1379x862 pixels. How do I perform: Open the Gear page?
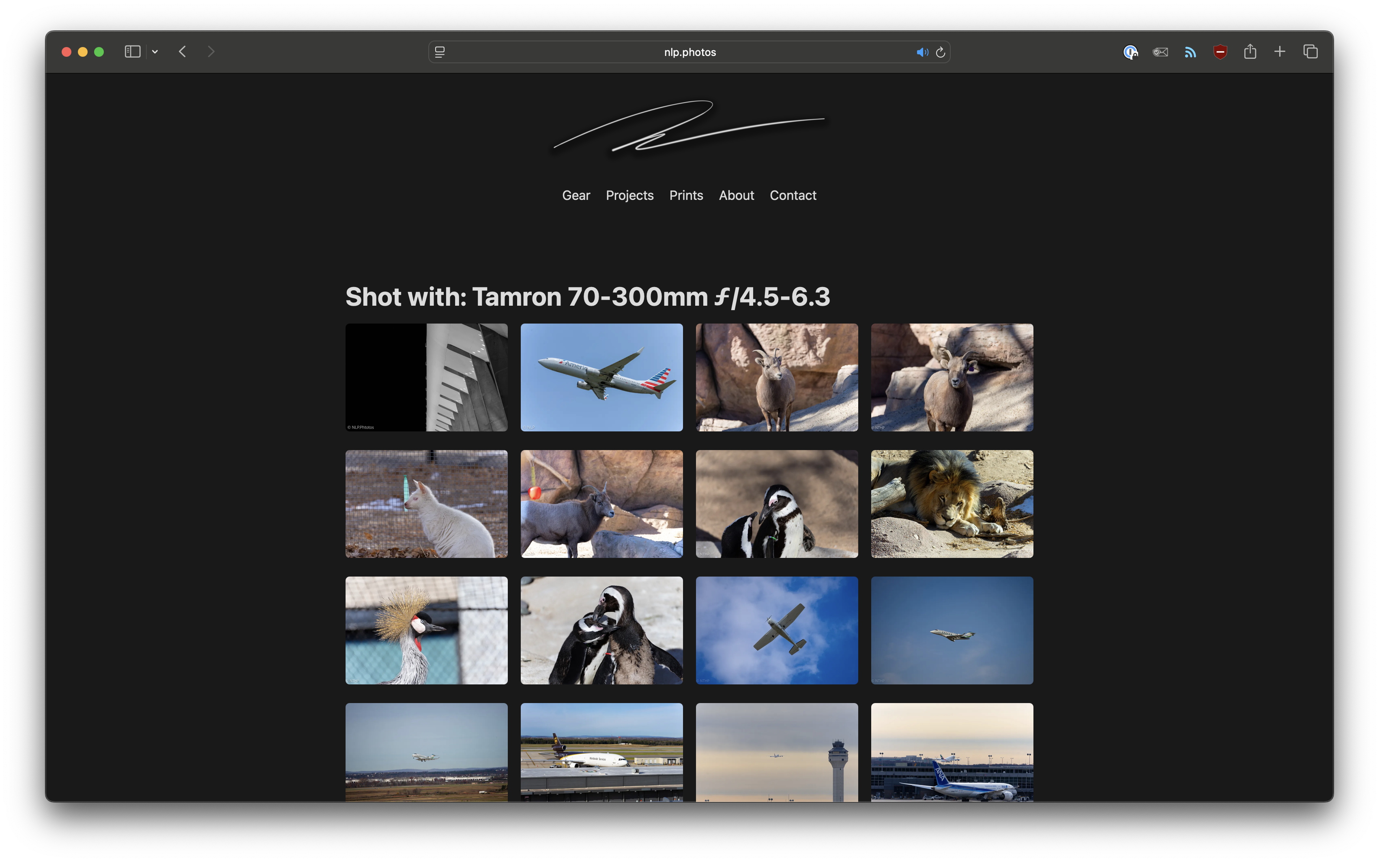(576, 195)
